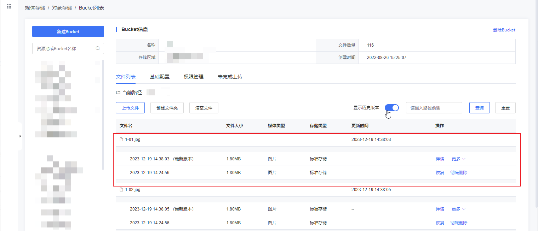Toggle the 显示历史版本 switch

[x=391, y=108]
